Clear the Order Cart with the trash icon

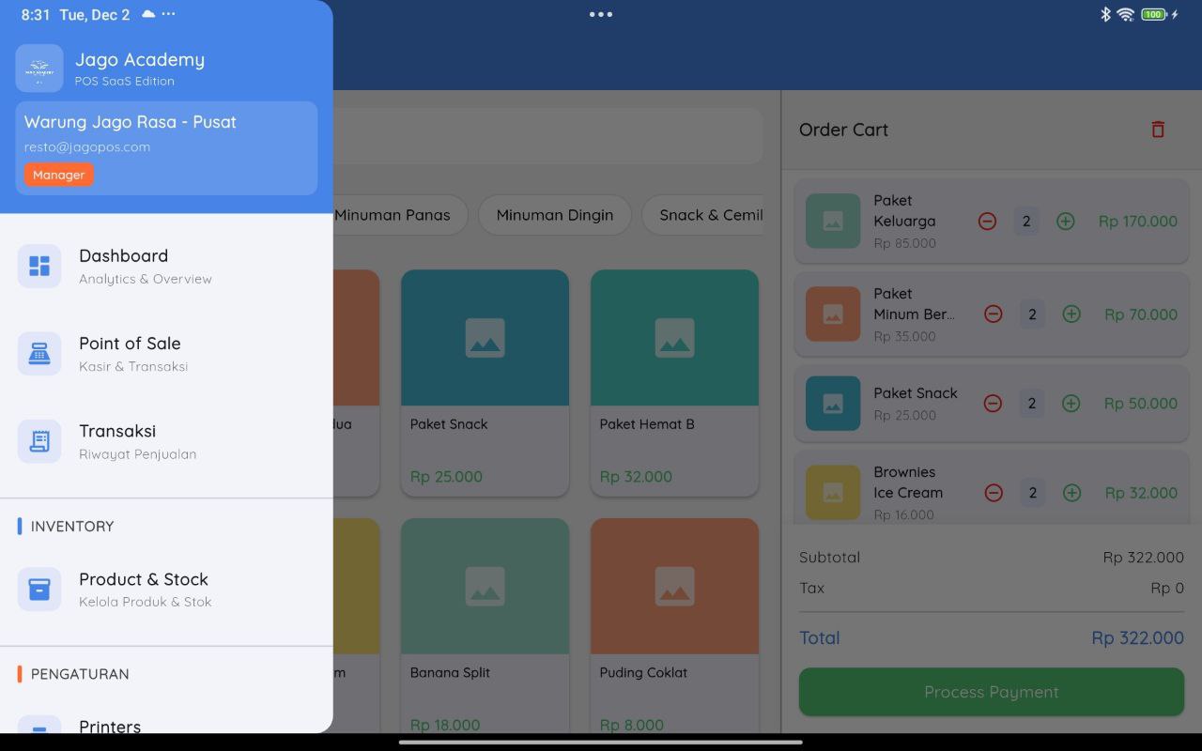(1157, 129)
